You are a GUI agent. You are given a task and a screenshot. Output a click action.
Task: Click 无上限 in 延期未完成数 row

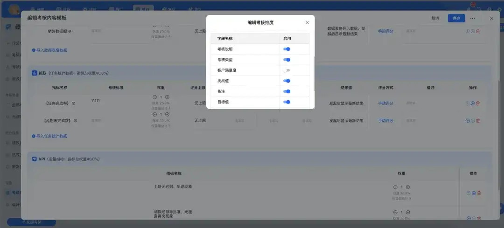200,121
